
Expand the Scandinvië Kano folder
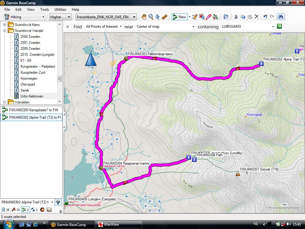pyautogui.click(x=5, y=24)
